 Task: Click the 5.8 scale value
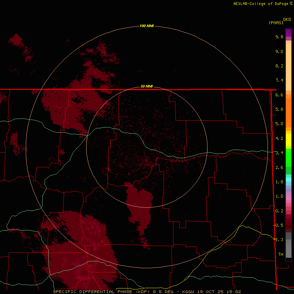tap(279, 109)
